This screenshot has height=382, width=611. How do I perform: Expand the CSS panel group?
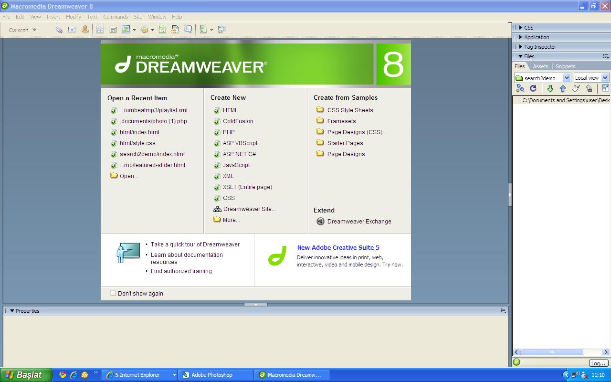click(x=520, y=28)
